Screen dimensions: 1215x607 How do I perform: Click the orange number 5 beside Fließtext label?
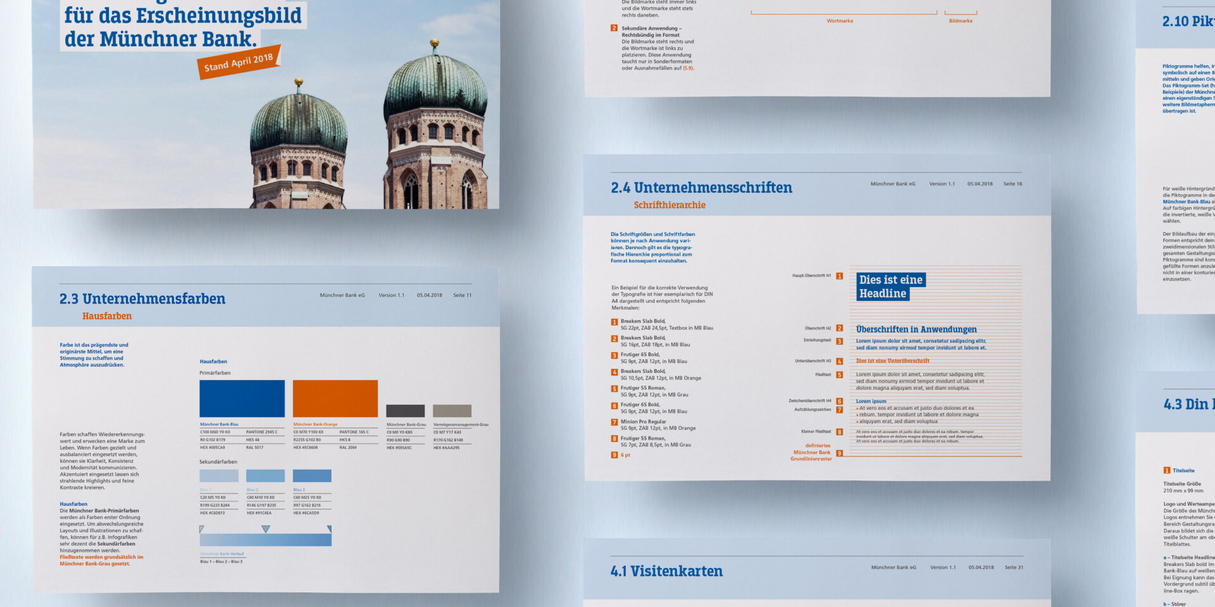840,375
